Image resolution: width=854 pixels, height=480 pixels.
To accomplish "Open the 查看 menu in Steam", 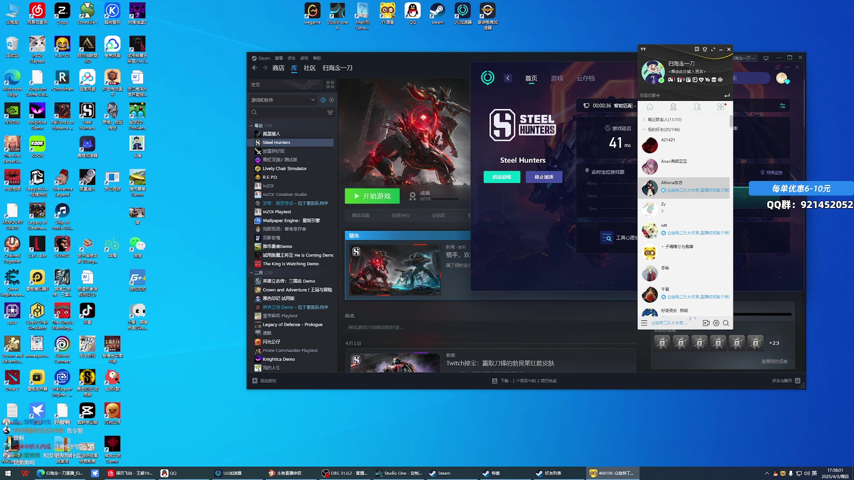I will [x=279, y=58].
